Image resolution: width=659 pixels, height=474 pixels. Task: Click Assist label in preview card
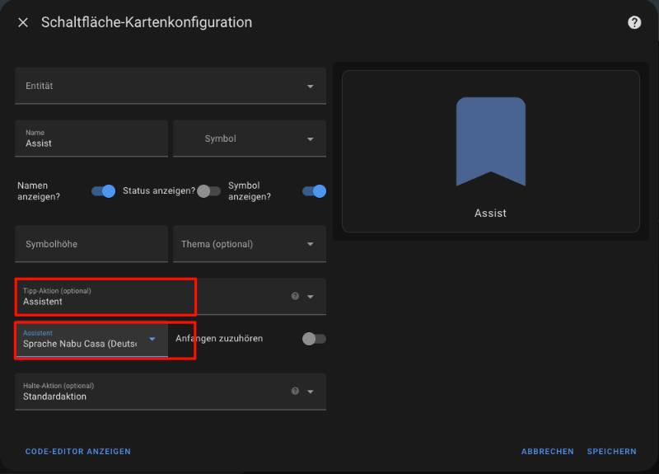pos(490,214)
